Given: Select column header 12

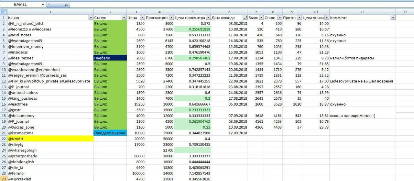Looking at the screenshot, I should coord(405,12).
